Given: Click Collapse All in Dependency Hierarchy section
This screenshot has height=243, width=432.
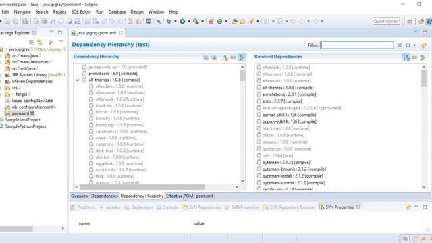Looking at the screenshot, I should (x=206, y=58).
